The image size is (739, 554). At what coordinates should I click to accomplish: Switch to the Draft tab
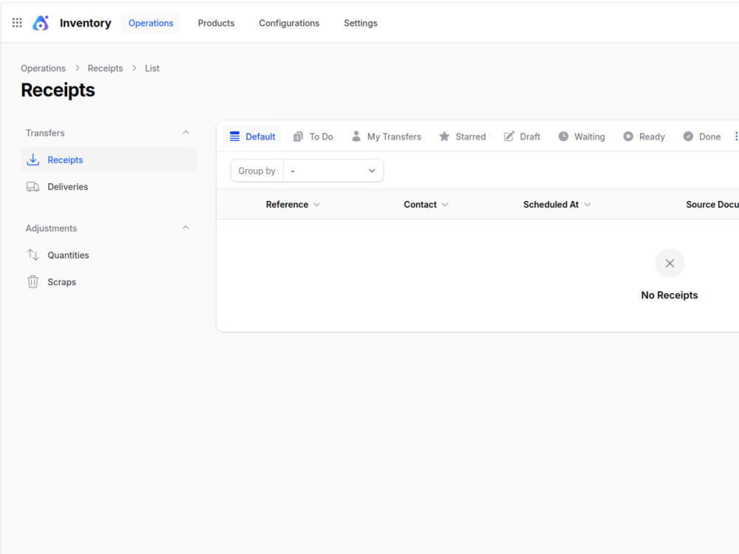click(522, 137)
